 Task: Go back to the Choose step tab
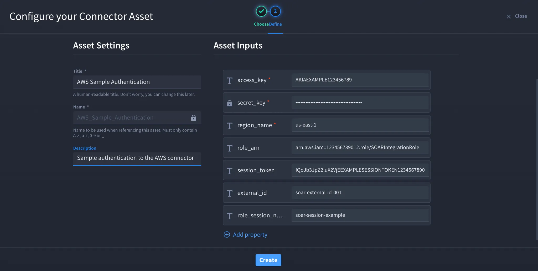tap(261, 24)
